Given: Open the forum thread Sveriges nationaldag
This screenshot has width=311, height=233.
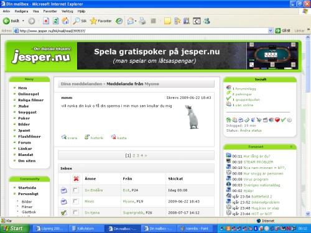Looking at the screenshot, I should [262, 185].
